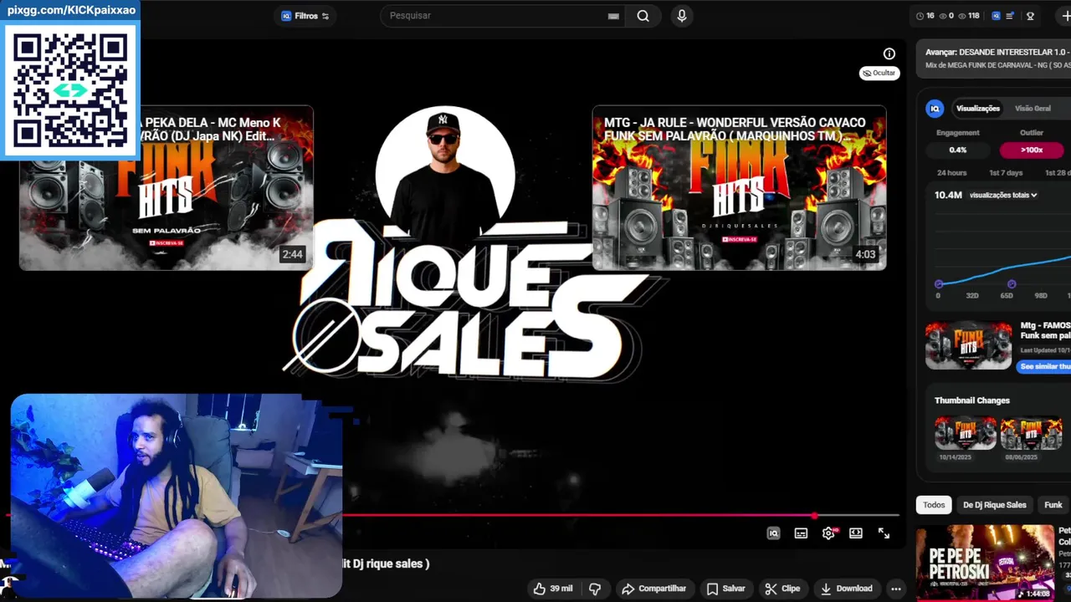Open more actions three-dot menu
The height and width of the screenshot is (602, 1071).
coord(896,589)
